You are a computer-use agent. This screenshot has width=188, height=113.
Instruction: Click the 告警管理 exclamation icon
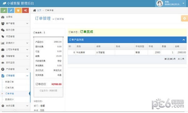(3, 56)
